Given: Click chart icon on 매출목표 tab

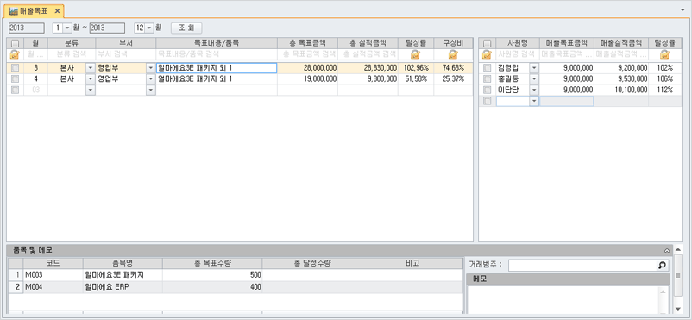Looking at the screenshot, I should (x=14, y=10).
